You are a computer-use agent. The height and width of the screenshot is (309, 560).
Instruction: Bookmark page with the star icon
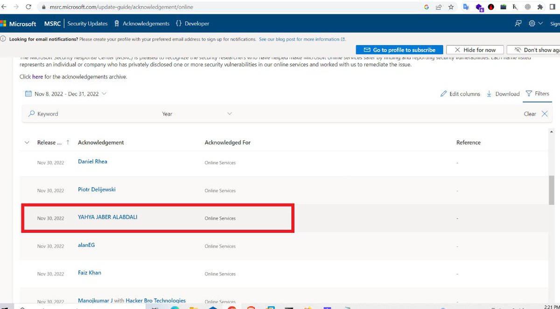coord(451,7)
